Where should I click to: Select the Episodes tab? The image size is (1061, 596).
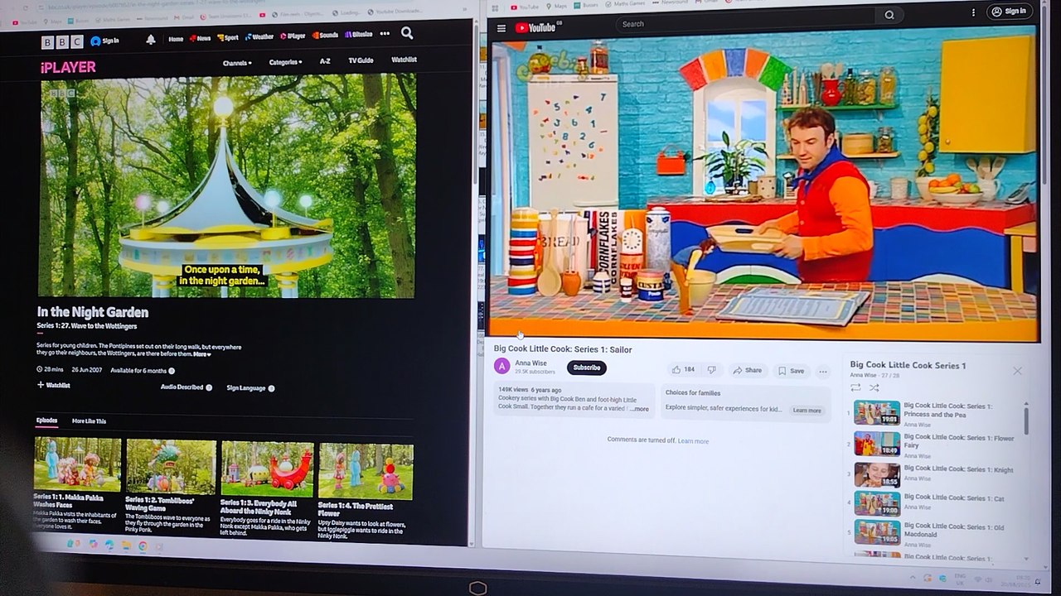[x=46, y=421]
